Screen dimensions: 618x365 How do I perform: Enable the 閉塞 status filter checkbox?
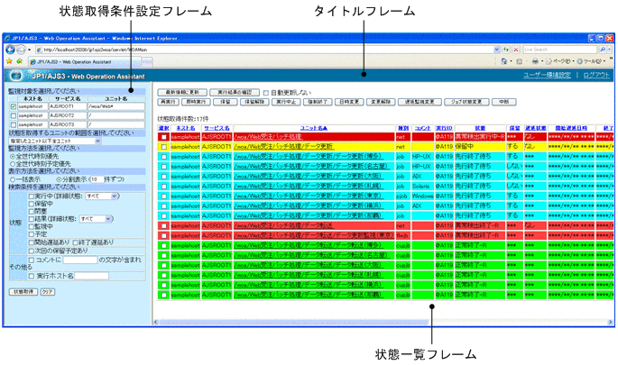[x=32, y=212]
